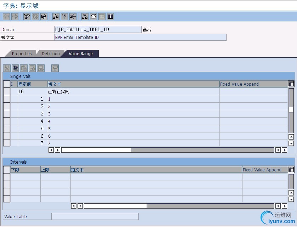Viewport: 297px width, 227px height.
Task: Switch to the Properties tab
Action: [x=22, y=53]
